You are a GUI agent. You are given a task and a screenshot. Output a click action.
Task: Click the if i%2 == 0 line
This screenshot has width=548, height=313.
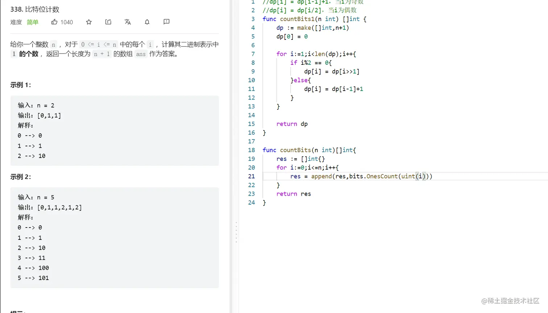(x=311, y=63)
